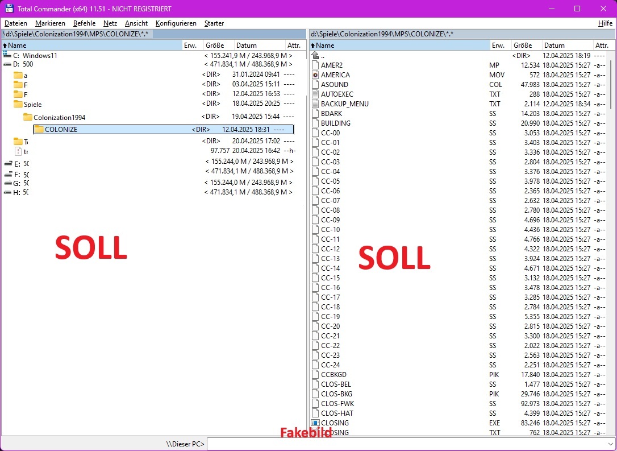Click the Spiele folder icon

click(18, 104)
